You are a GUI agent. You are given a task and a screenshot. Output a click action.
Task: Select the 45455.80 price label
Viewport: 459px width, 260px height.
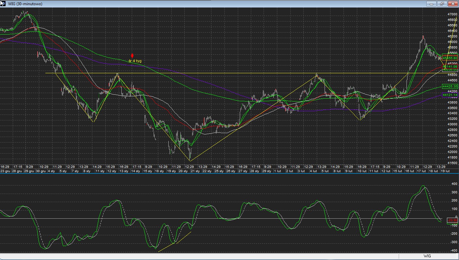click(450, 58)
